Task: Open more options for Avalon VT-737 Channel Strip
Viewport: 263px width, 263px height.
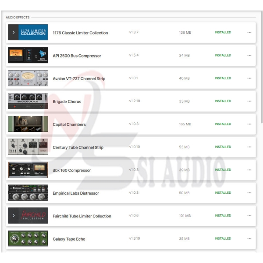Action: pyautogui.click(x=249, y=78)
